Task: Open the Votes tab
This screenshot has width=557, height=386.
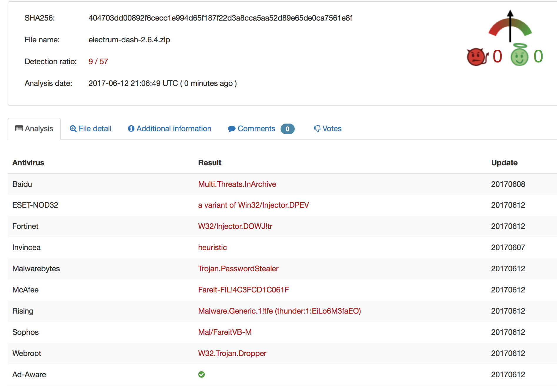Action: pyautogui.click(x=328, y=129)
